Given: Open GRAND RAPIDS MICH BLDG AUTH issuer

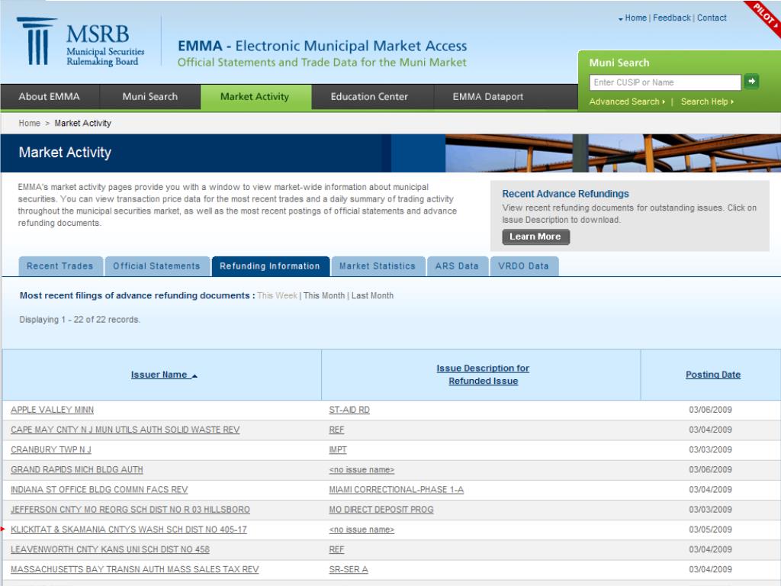Looking at the screenshot, I should pos(77,469).
